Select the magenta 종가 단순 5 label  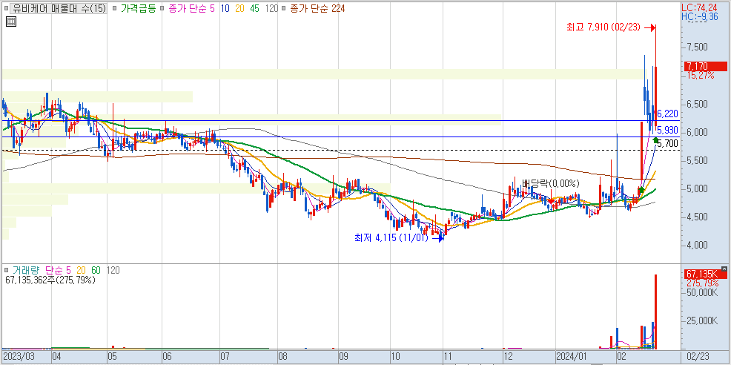190,8
